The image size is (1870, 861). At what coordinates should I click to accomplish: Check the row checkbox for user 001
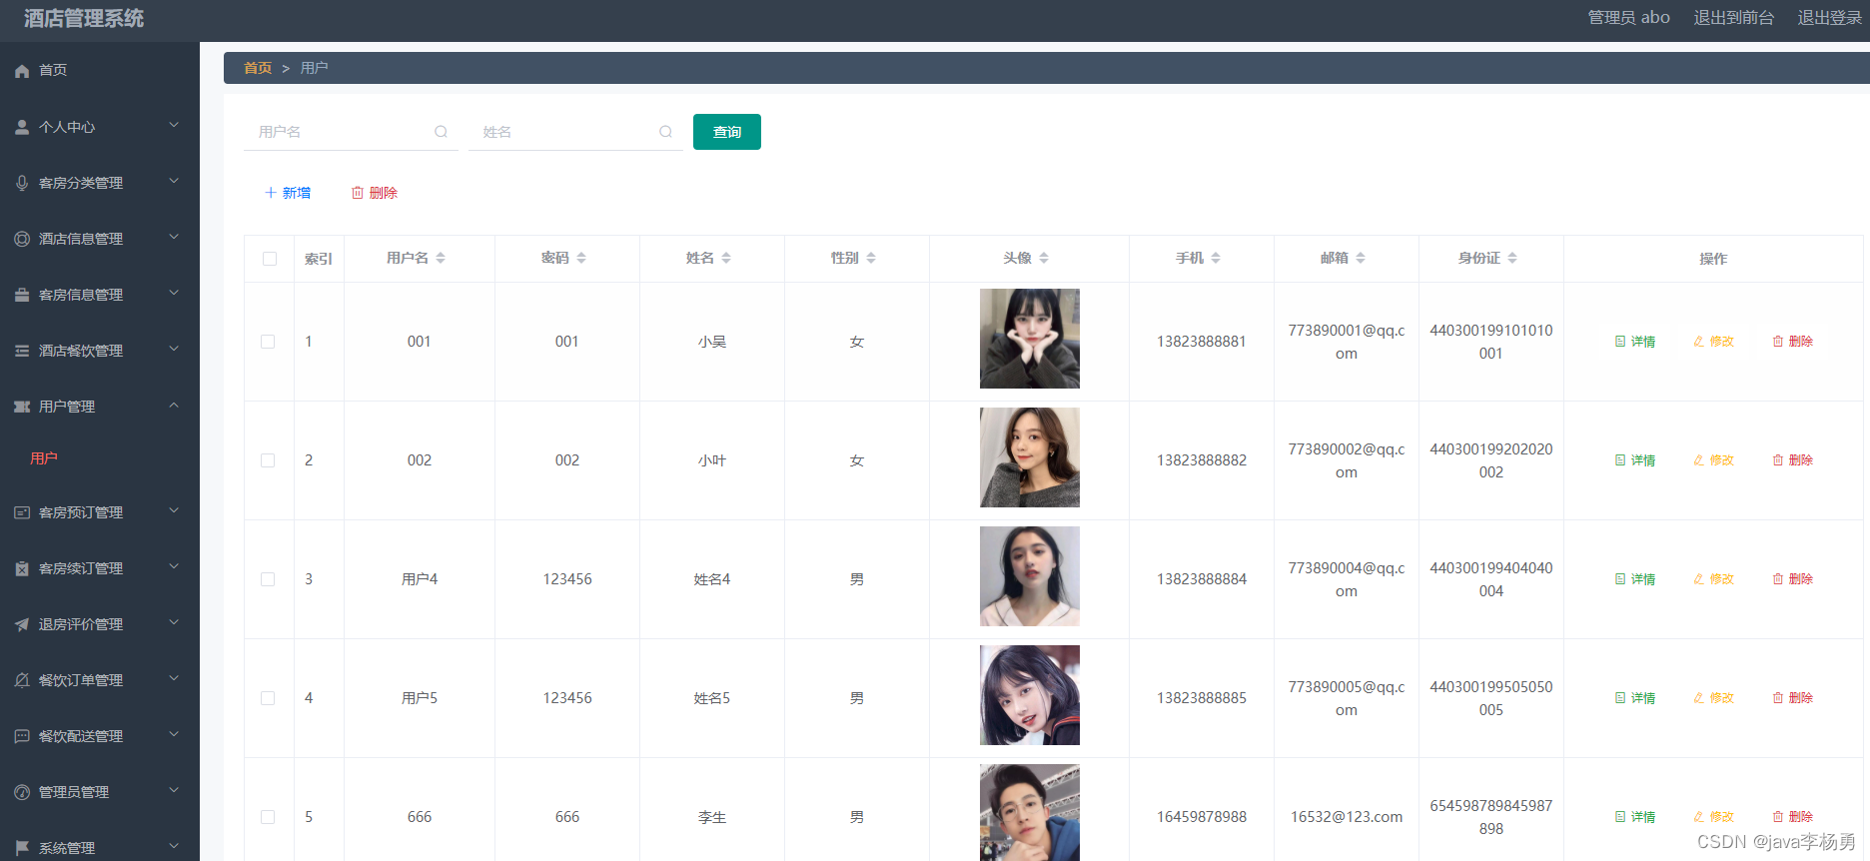pyautogui.click(x=268, y=342)
